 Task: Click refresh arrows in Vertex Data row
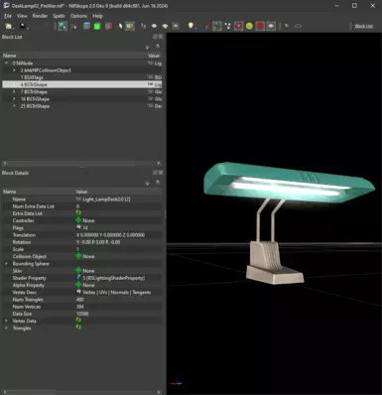[x=78, y=321]
